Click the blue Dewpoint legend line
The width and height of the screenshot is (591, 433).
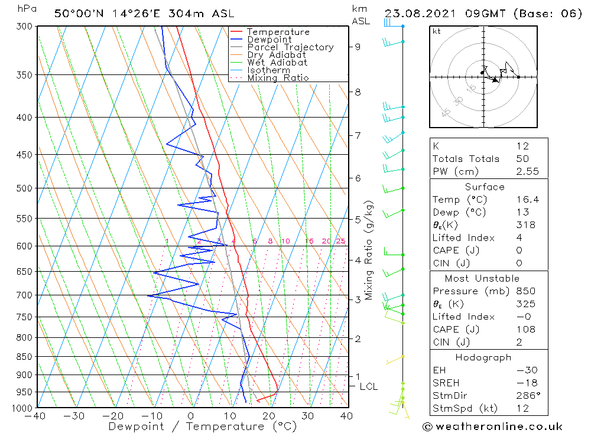point(236,39)
